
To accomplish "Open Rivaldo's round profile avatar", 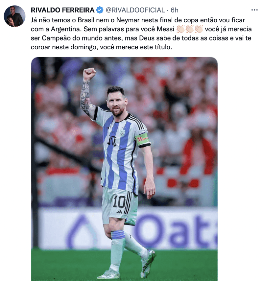I will [14, 16].
